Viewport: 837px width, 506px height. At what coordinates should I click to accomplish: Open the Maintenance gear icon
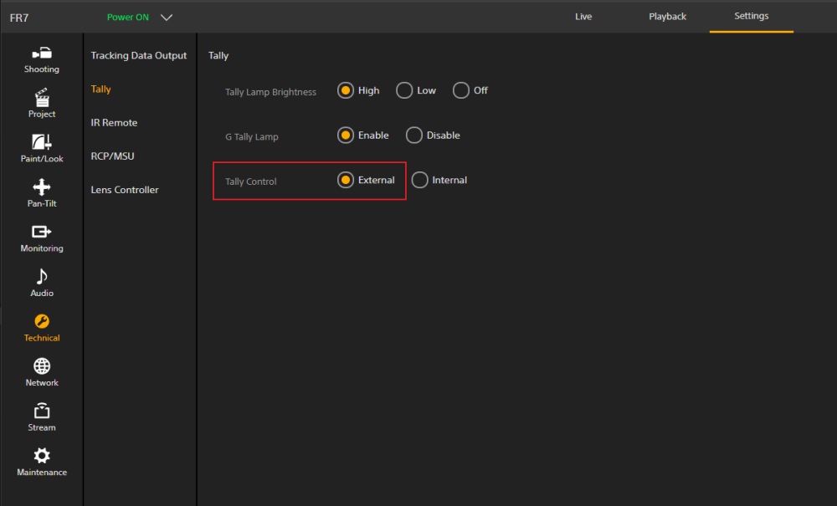tap(42, 456)
